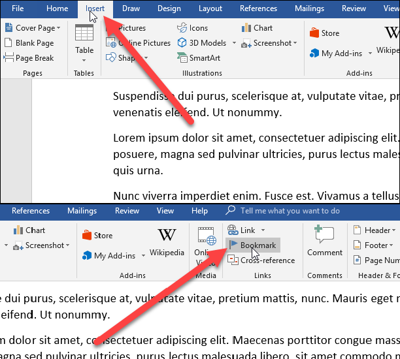Image resolution: width=400 pixels, height=359 pixels.
Task: Click the Online Pictures icon
Action: [111, 42]
